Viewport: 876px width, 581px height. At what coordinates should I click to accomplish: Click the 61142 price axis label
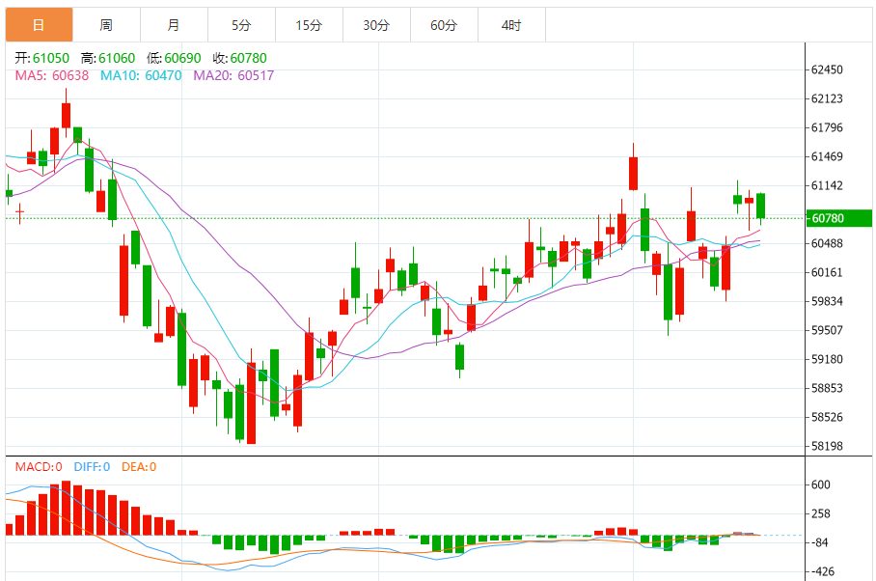pos(827,185)
